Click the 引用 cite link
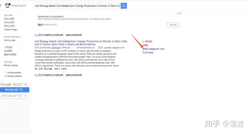250x134 pixels. 40,69
